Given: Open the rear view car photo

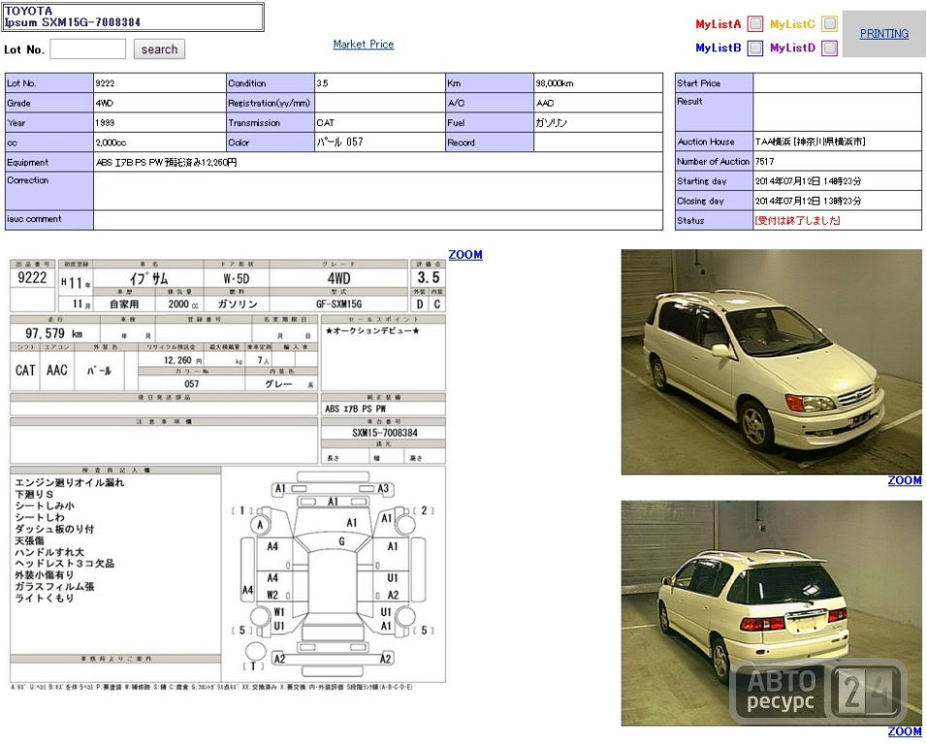Looking at the screenshot, I should (771, 613).
